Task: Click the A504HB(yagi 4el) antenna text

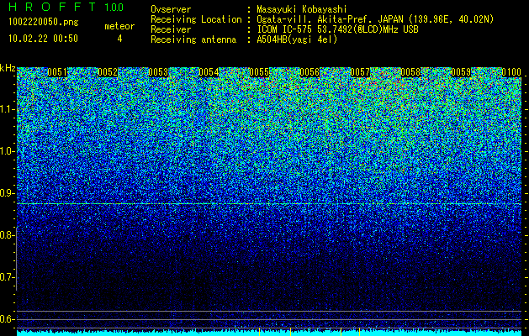Action: pos(297,39)
